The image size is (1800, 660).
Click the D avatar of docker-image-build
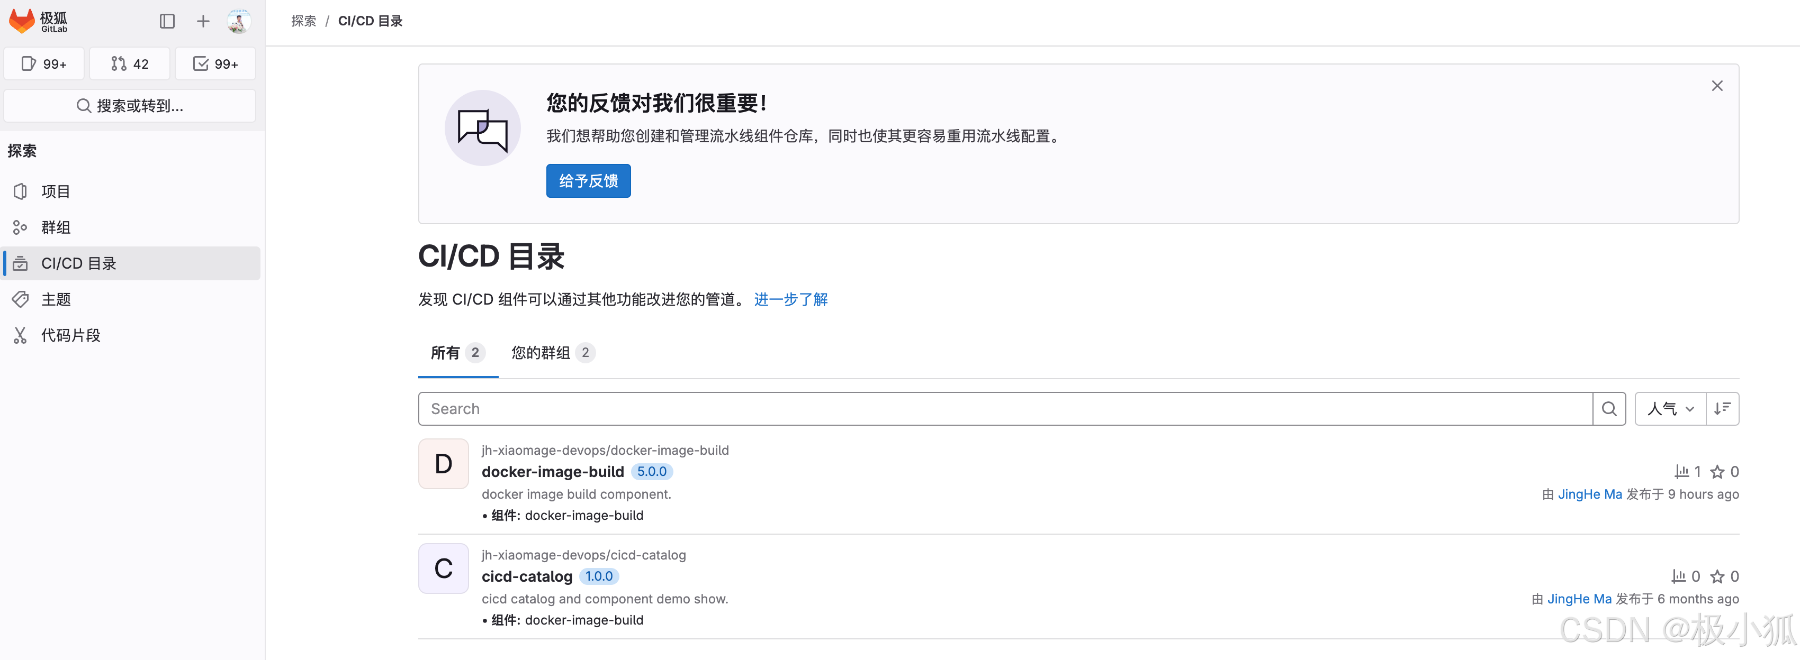pos(444,464)
